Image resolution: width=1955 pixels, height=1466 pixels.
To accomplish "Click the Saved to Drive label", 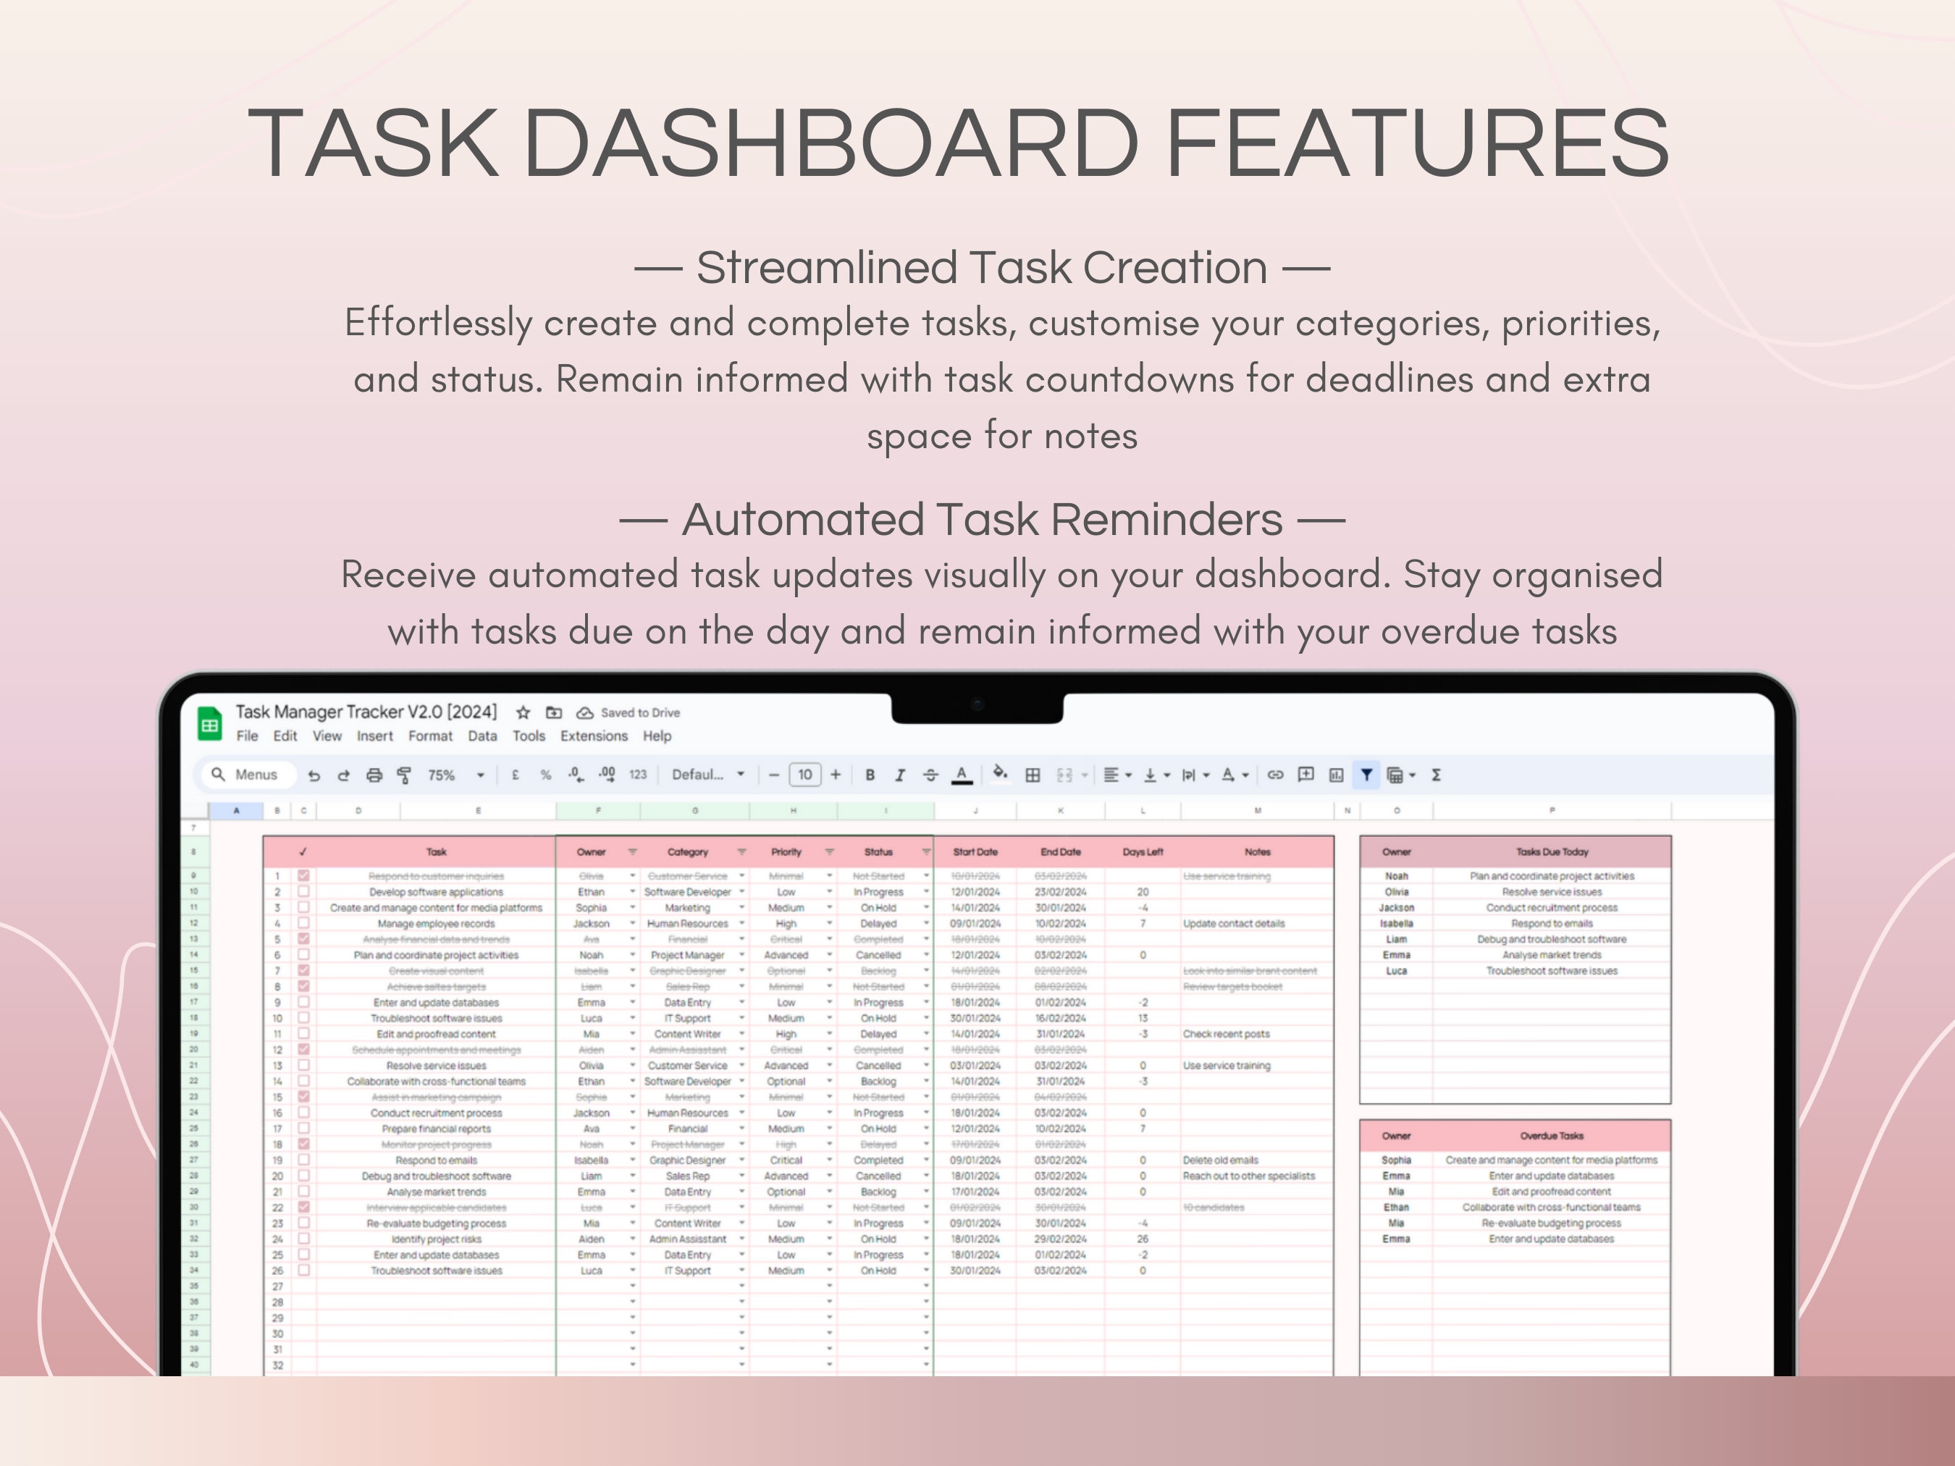I will [x=640, y=713].
